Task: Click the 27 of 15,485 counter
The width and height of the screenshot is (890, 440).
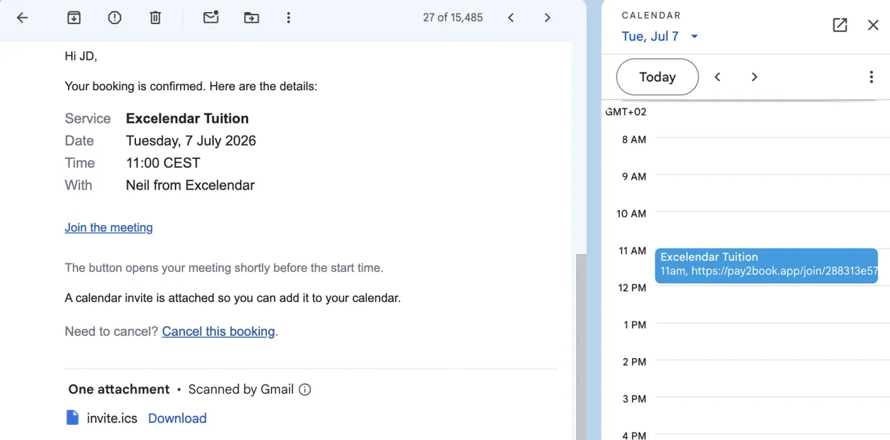Action: pyautogui.click(x=453, y=18)
